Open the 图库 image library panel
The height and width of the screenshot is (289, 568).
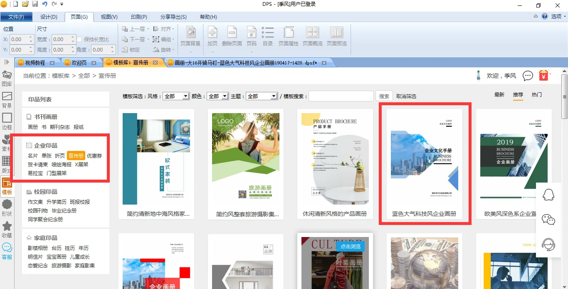click(7, 78)
